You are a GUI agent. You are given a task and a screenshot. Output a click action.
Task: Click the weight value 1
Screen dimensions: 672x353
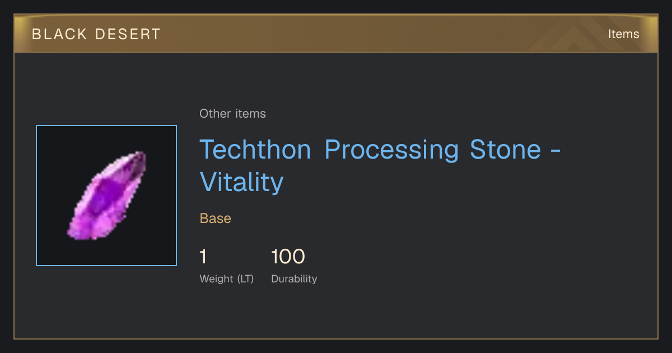click(x=203, y=257)
